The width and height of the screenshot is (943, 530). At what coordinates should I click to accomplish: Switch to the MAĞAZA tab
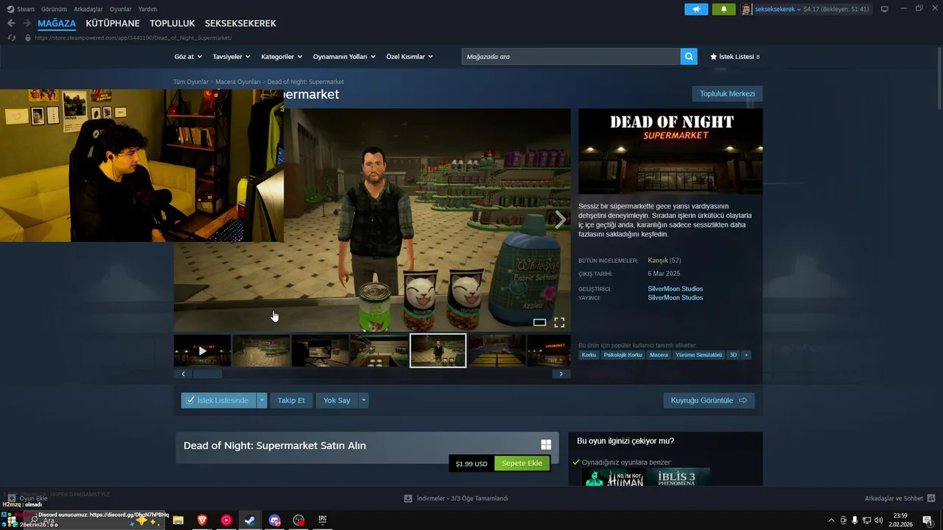click(x=57, y=24)
